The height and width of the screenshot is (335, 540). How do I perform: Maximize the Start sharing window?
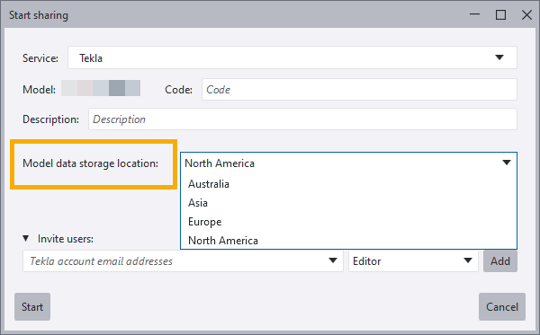coord(500,14)
